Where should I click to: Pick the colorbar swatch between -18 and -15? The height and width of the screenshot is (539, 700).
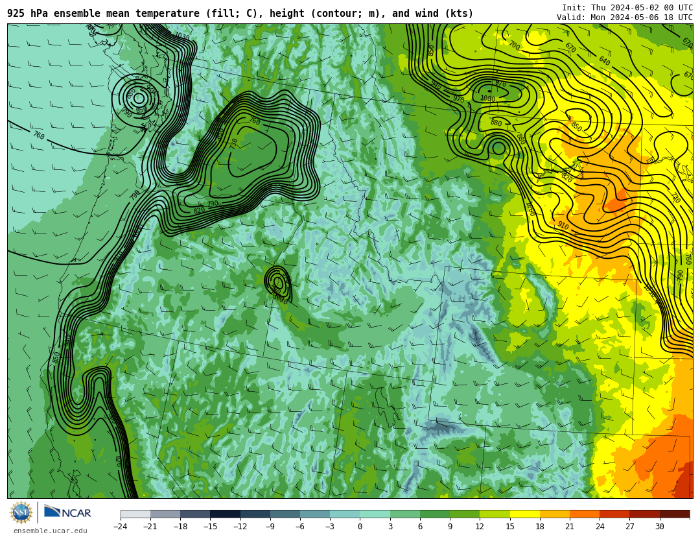[x=196, y=514]
